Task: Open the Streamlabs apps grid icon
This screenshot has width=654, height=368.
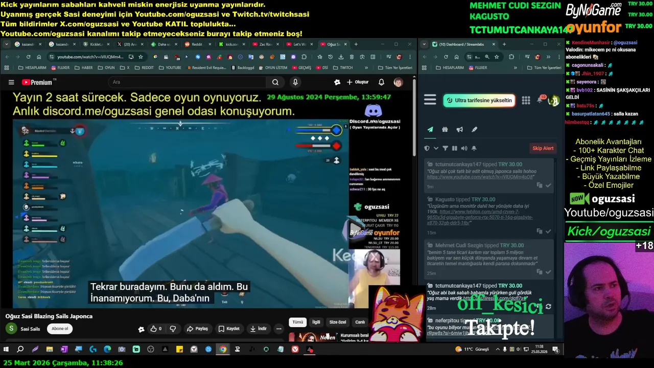Action: coord(526,100)
